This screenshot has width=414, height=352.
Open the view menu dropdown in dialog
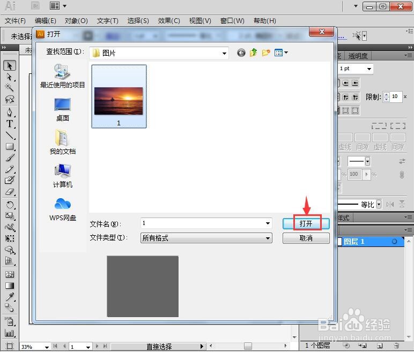pyautogui.click(x=281, y=53)
